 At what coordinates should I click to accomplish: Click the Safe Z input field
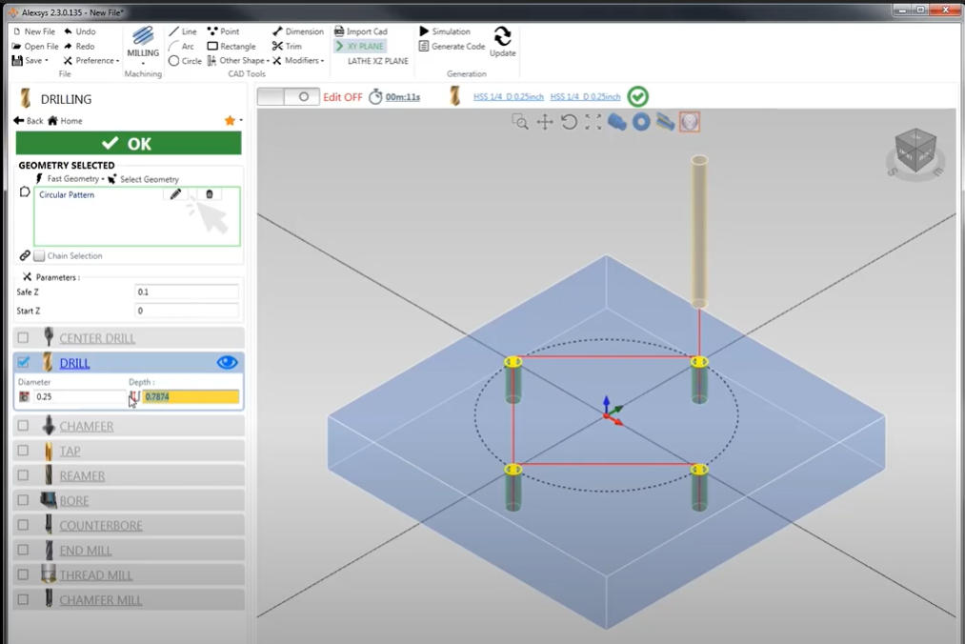click(187, 292)
